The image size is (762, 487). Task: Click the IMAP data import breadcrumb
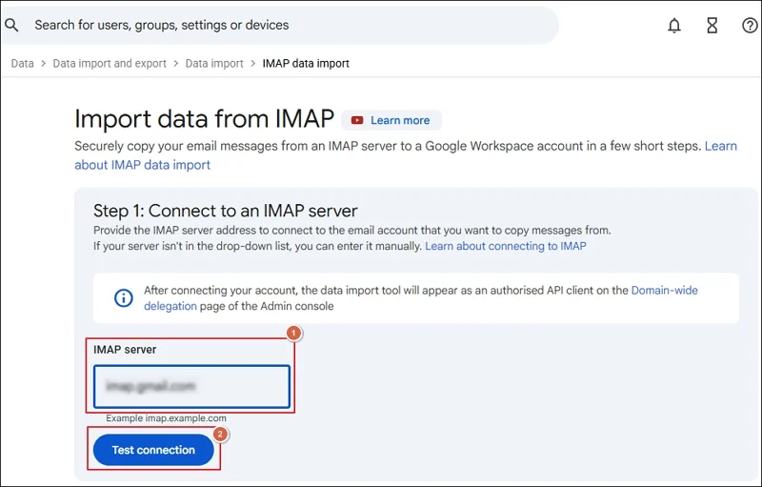pos(306,64)
